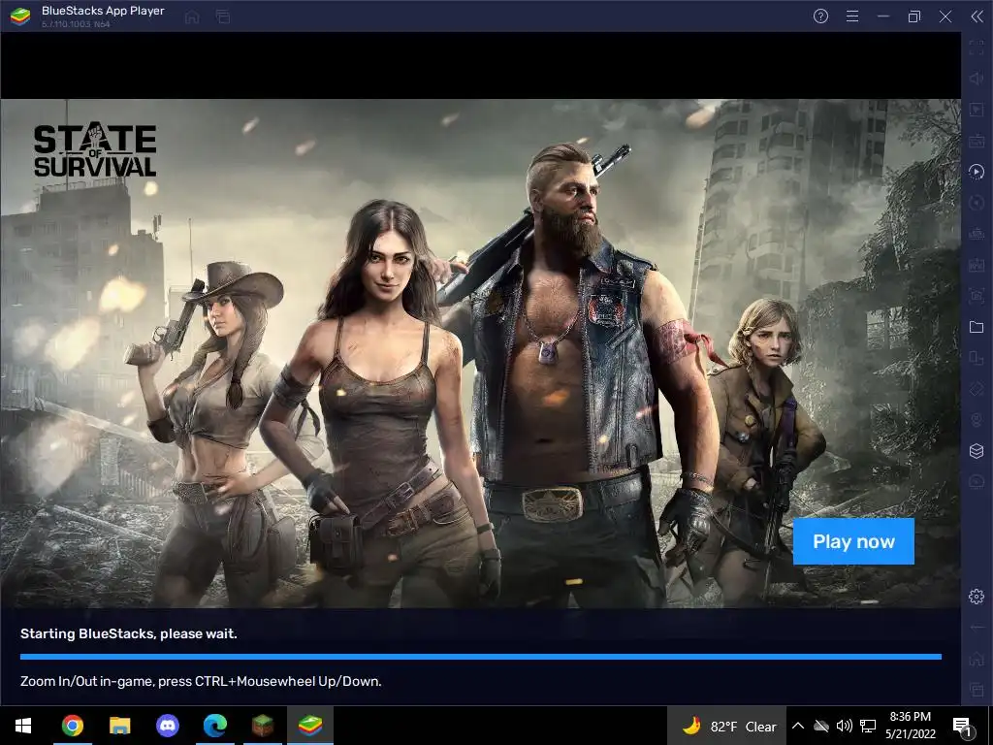Image resolution: width=993 pixels, height=745 pixels.
Task: Open Minecraft from the taskbar
Action: pos(262,726)
